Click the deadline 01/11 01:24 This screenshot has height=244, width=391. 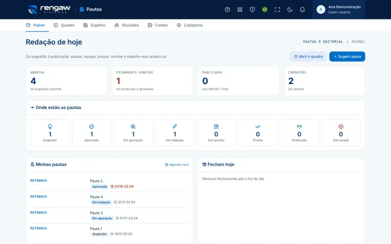[x=124, y=202]
